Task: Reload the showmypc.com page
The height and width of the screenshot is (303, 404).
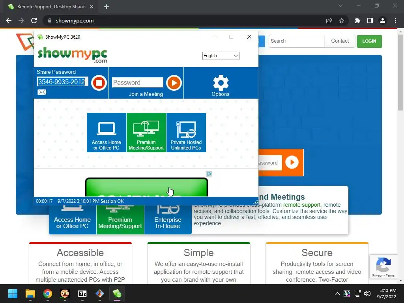Action: (34, 21)
